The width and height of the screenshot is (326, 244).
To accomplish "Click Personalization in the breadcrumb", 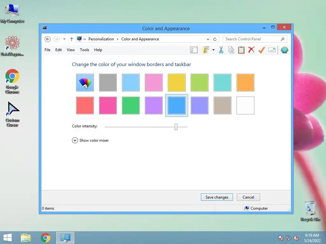I will tap(101, 39).
